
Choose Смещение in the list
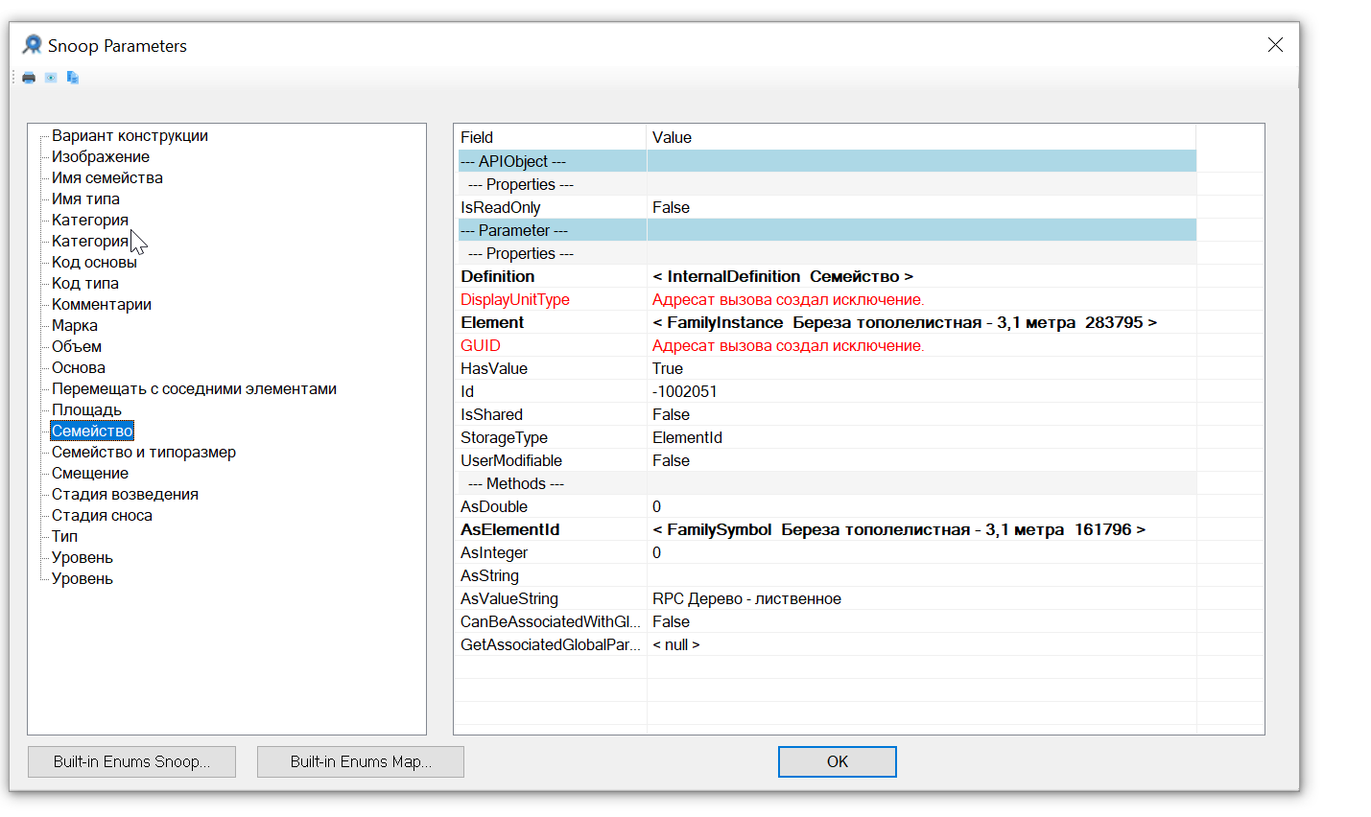[x=90, y=474]
